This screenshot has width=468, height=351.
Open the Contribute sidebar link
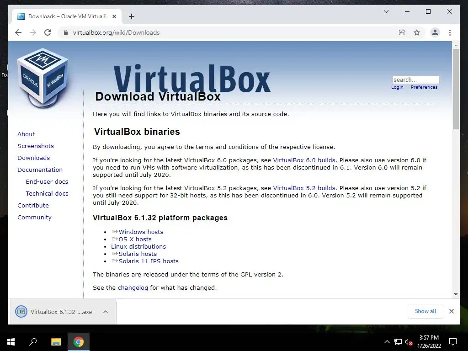(33, 206)
